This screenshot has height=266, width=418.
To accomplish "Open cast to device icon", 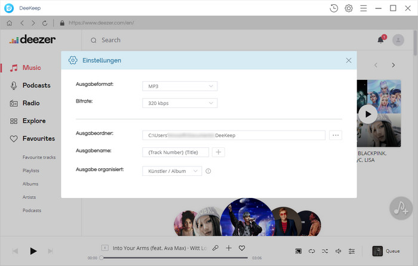I will 299,251.
